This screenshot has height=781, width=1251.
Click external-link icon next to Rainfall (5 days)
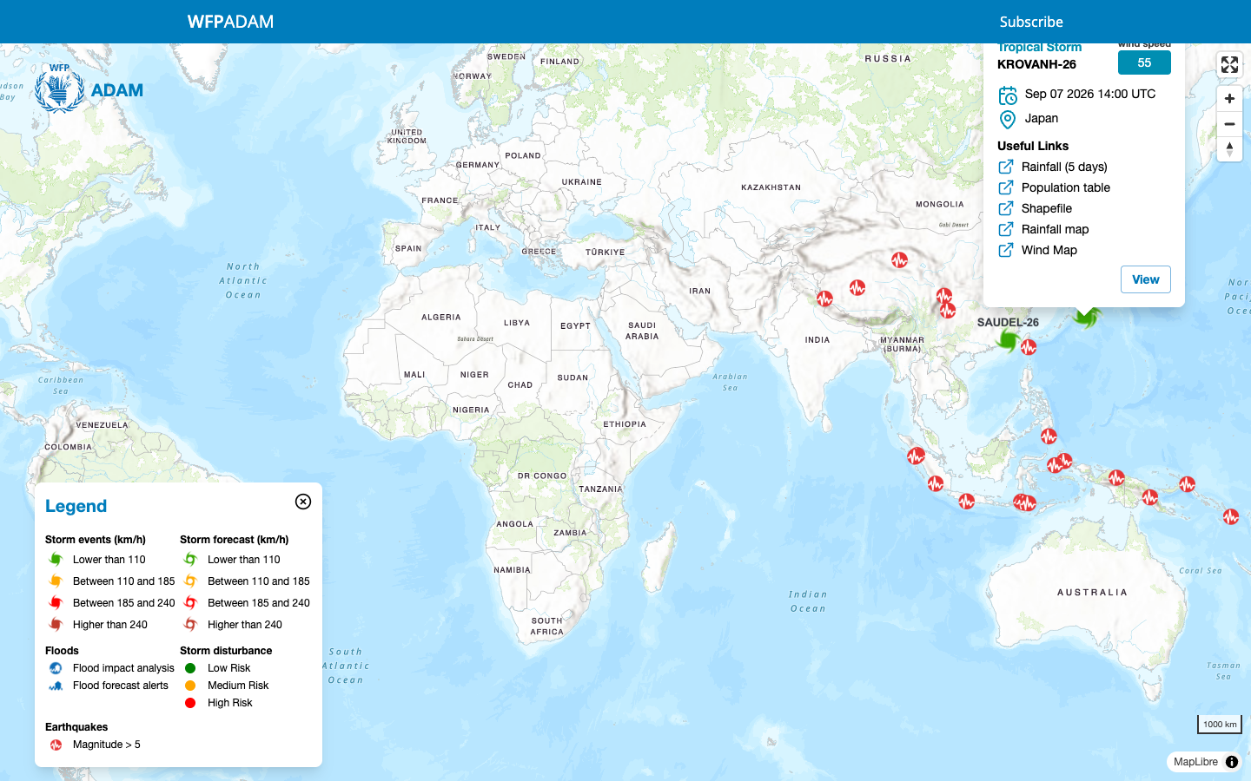[x=1006, y=167]
